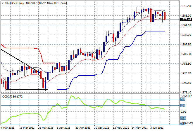Select the XAUUSD,Daily chart title

click(15, 3)
